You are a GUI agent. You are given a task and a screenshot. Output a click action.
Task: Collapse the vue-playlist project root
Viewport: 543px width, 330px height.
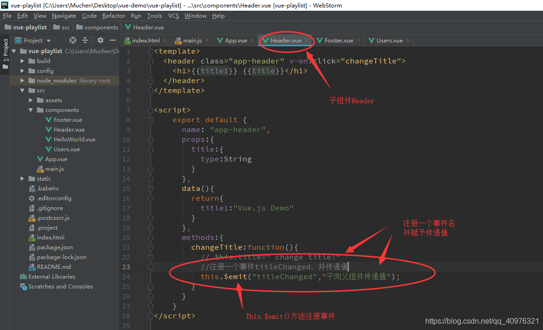14,51
